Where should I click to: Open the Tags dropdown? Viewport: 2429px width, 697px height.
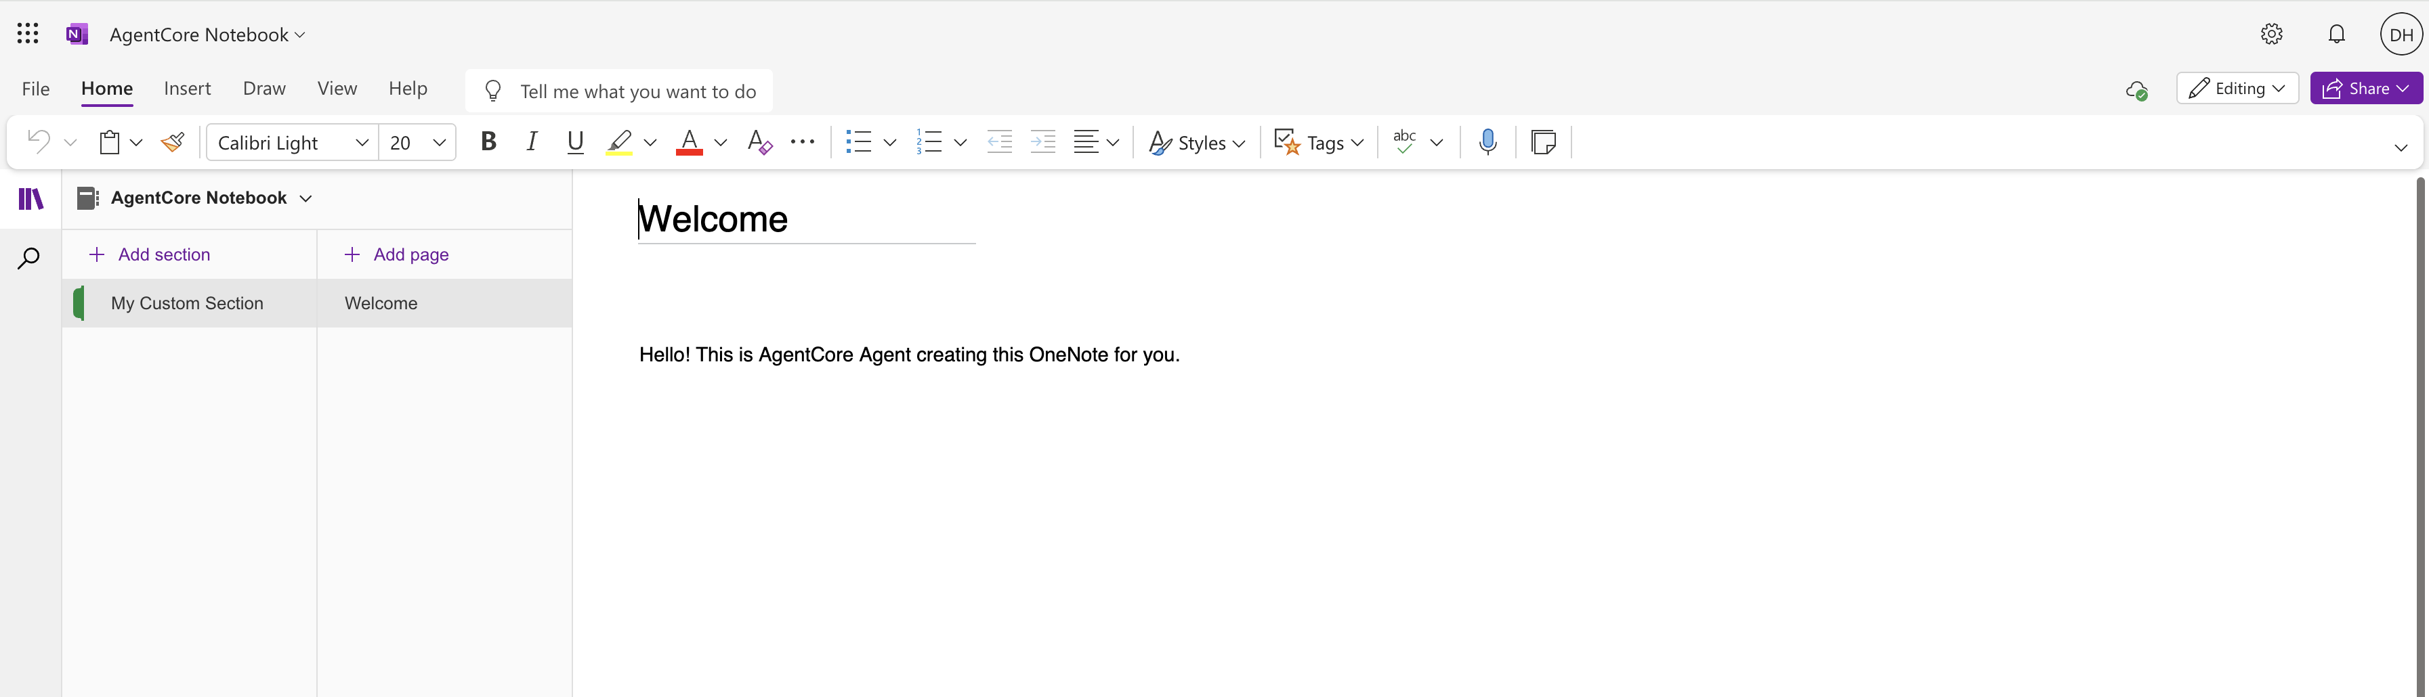tap(1319, 142)
